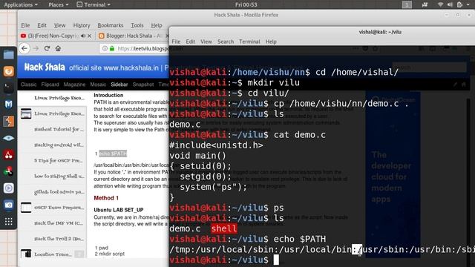Screen dimensions: 475x267
Task: Go back using the Firefox back arrow
Action: pos(24,48)
